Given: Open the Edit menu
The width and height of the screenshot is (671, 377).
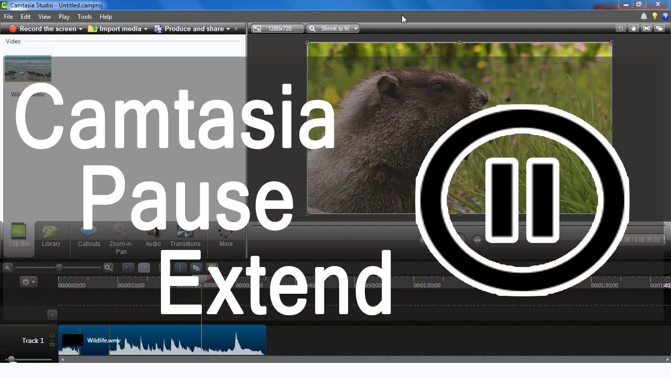Looking at the screenshot, I should pyautogui.click(x=26, y=17).
